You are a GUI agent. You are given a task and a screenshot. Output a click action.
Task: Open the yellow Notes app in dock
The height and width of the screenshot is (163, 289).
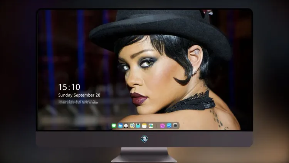[x=144, y=126]
